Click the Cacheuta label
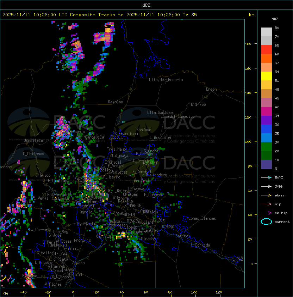 point(60,199)
